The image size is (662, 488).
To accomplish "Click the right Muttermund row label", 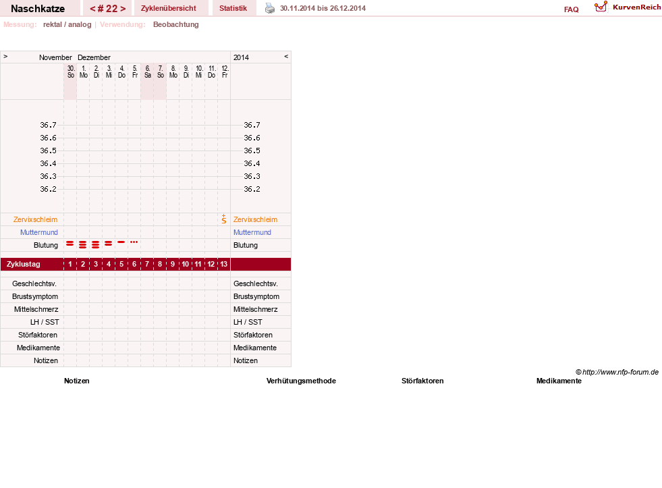I will (x=252, y=232).
